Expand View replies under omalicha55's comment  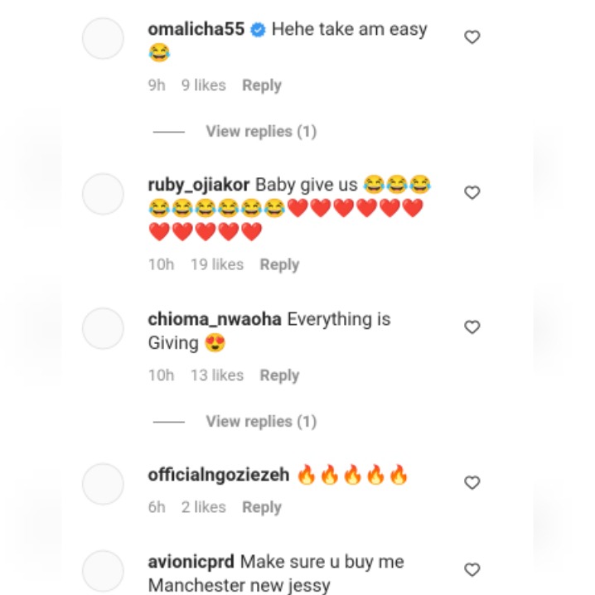(x=260, y=131)
